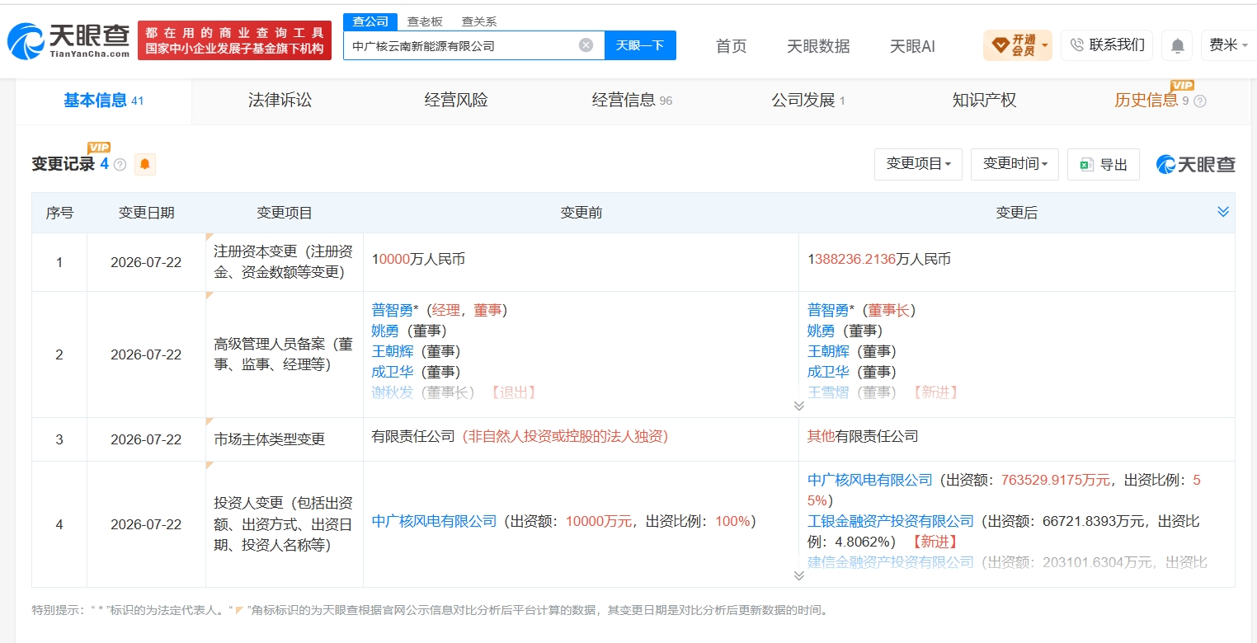The image size is (1257, 643).
Task: Go to 首页 in the top navigation
Action: [x=731, y=46]
